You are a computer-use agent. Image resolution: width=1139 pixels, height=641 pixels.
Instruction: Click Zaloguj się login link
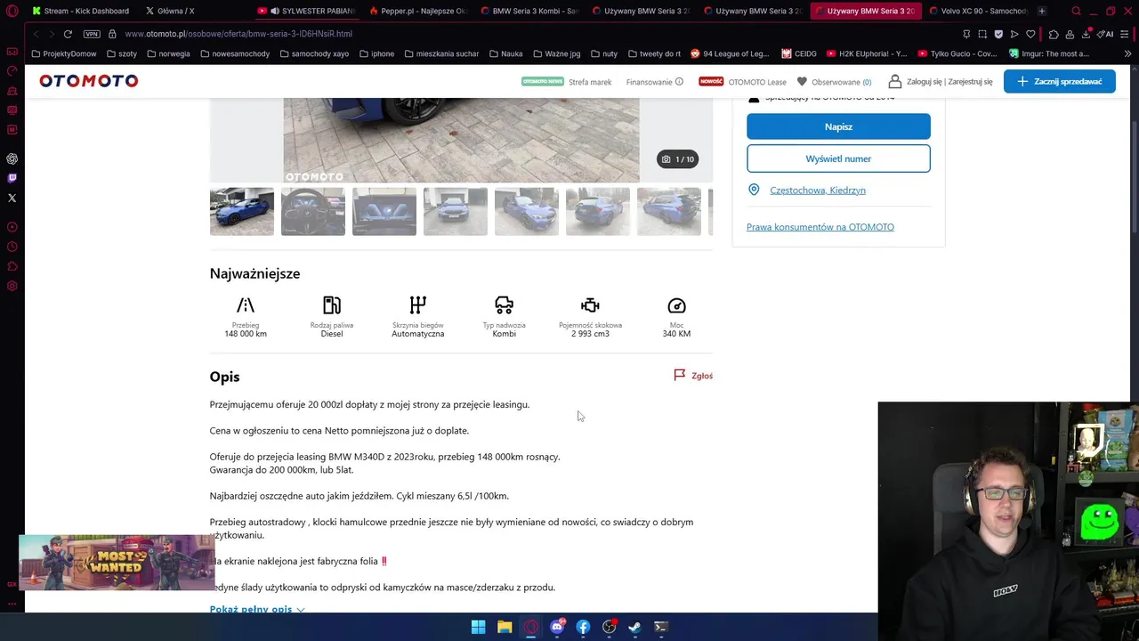[926, 82]
